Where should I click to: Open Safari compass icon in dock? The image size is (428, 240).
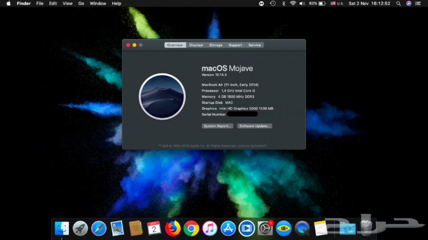click(99, 228)
